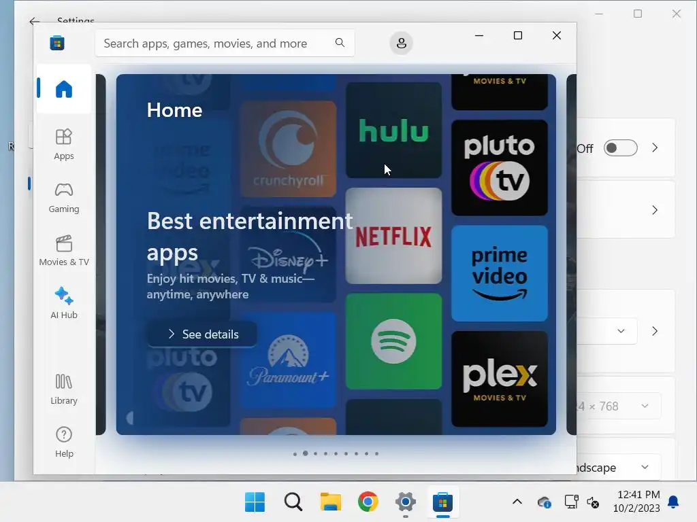Screen dimensions: 697x522
Task: Minimize the Microsoft Store window
Action: [x=479, y=35]
